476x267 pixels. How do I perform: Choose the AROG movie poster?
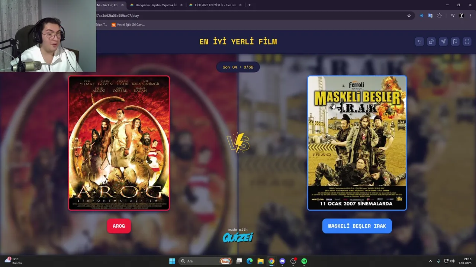pyautogui.click(x=119, y=143)
